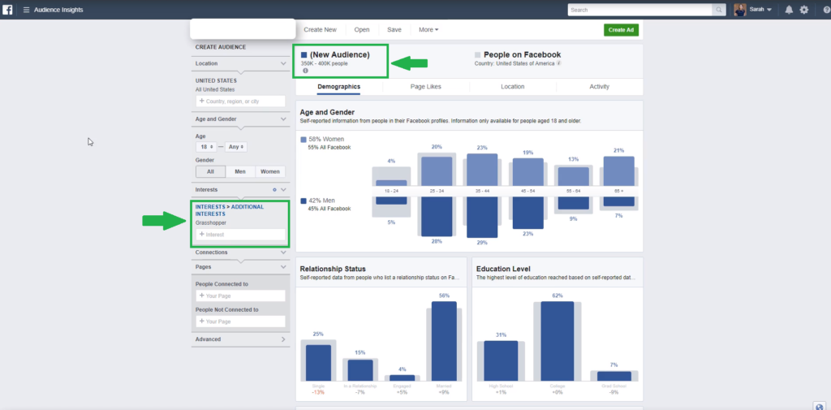Focus the top Search field
This screenshot has height=410, width=831.
tap(640, 10)
